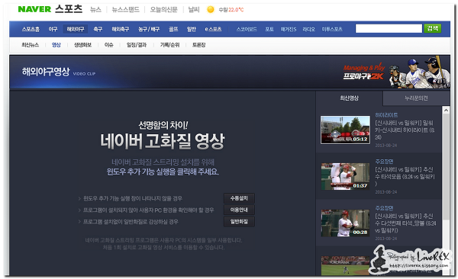The width and height of the screenshot is (458, 279).
Task: Click the 하이라이트 category label
Action: click(386, 115)
